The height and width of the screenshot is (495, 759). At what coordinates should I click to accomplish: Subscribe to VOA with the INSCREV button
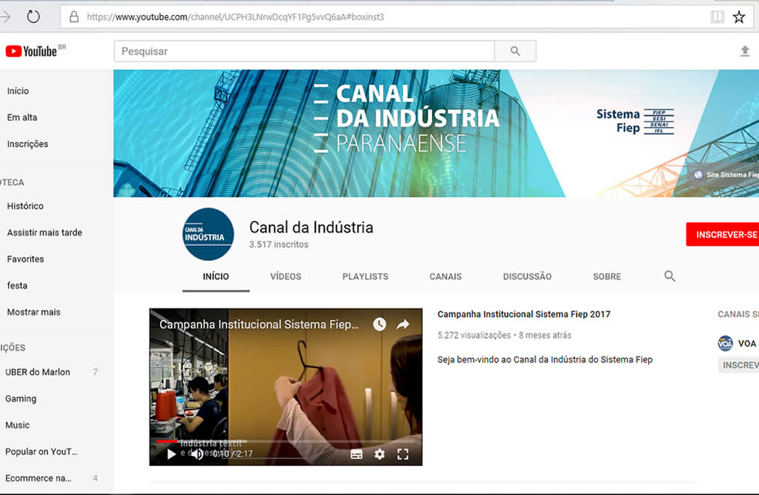739,365
